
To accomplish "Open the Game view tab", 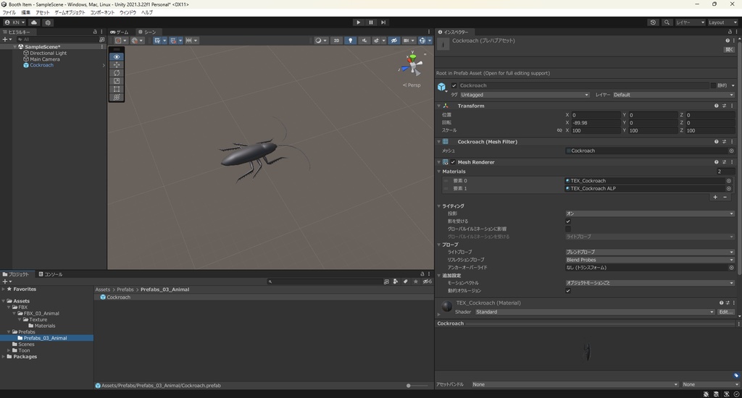I will [x=119, y=32].
